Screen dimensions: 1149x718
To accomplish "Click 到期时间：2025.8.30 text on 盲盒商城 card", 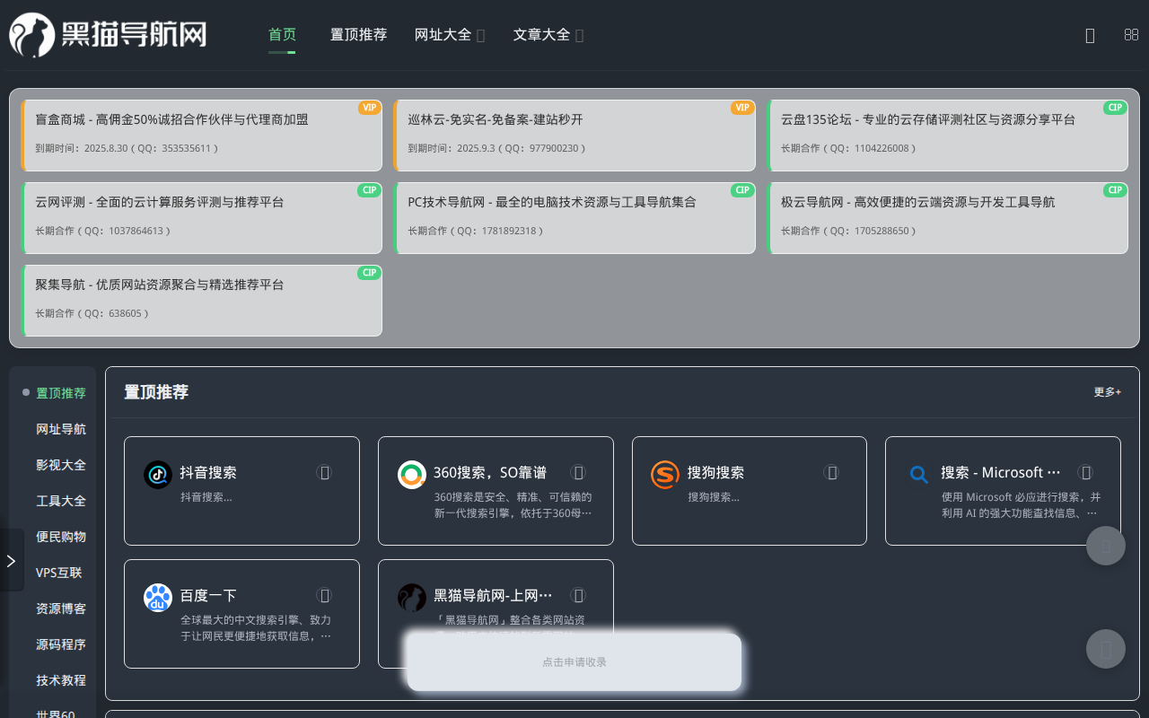I will pyautogui.click(x=127, y=148).
